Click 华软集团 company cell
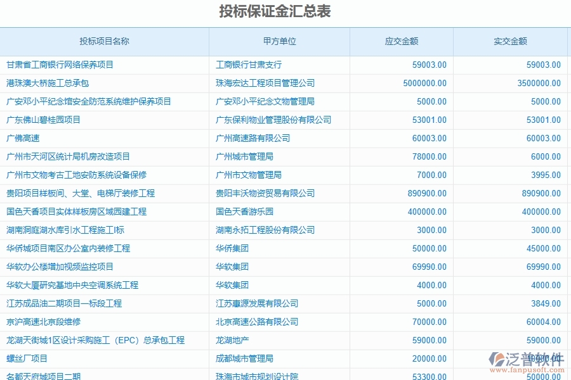Image resolution: width=571 pixels, height=380 pixels. point(230,267)
